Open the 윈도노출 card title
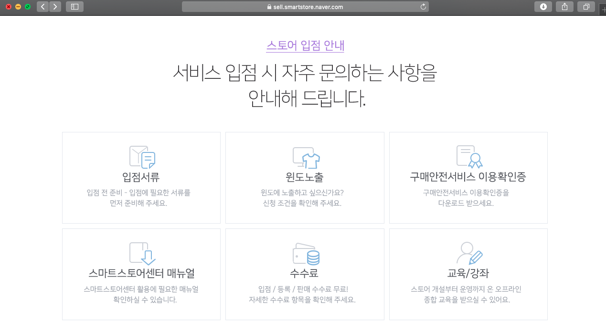Image resolution: width=606 pixels, height=335 pixels. (x=305, y=177)
